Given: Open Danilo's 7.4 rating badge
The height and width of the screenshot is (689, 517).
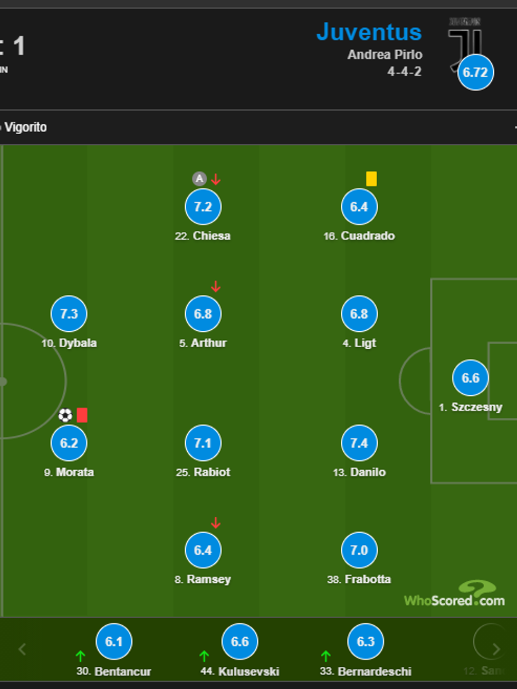Looking at the screenshot, I should (x=359, y=443).
